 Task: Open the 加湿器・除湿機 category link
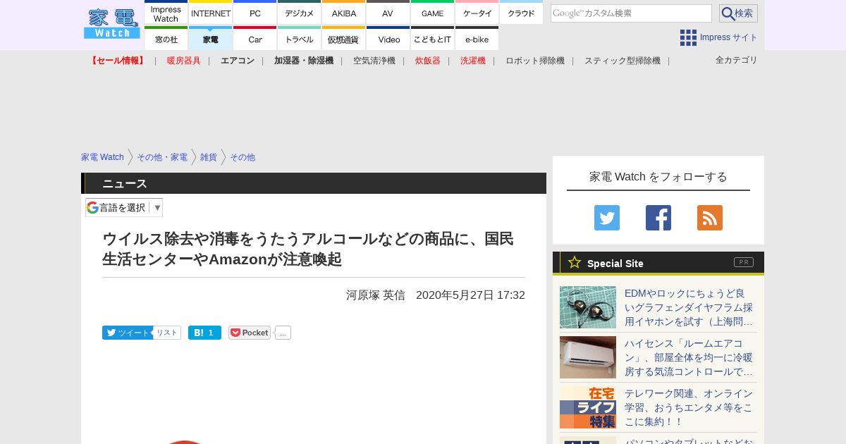tap(304, 61)
